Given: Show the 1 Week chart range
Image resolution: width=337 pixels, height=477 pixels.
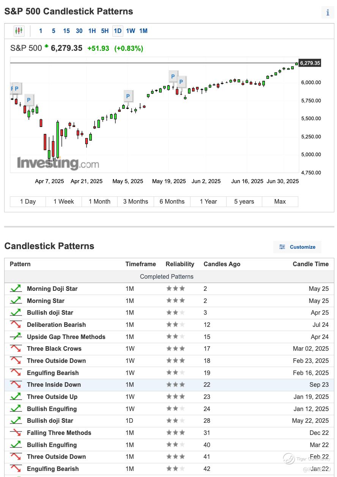Looking at the screenshot, I should pos(64,202).
